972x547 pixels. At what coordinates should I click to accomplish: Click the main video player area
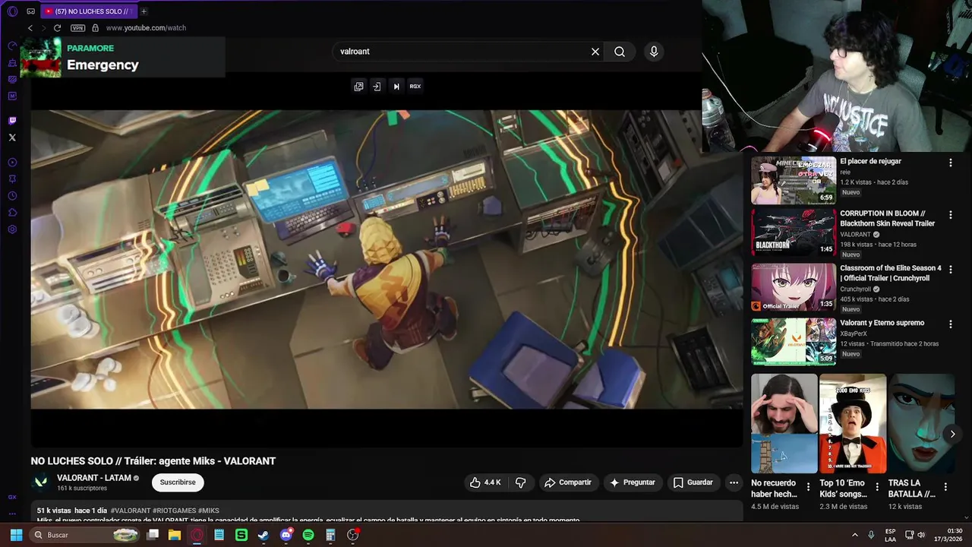click(x=387, y=259)
